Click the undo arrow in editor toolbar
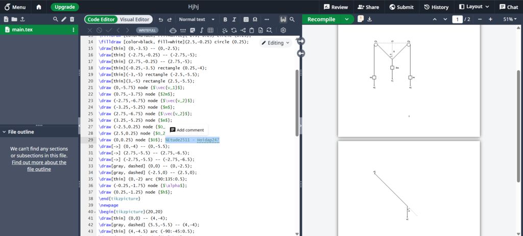This screenshot has width=523, height=236. click(160, 19)
